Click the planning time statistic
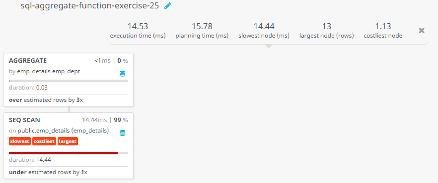This screenshot has width=438, height=183. [202, 31]
